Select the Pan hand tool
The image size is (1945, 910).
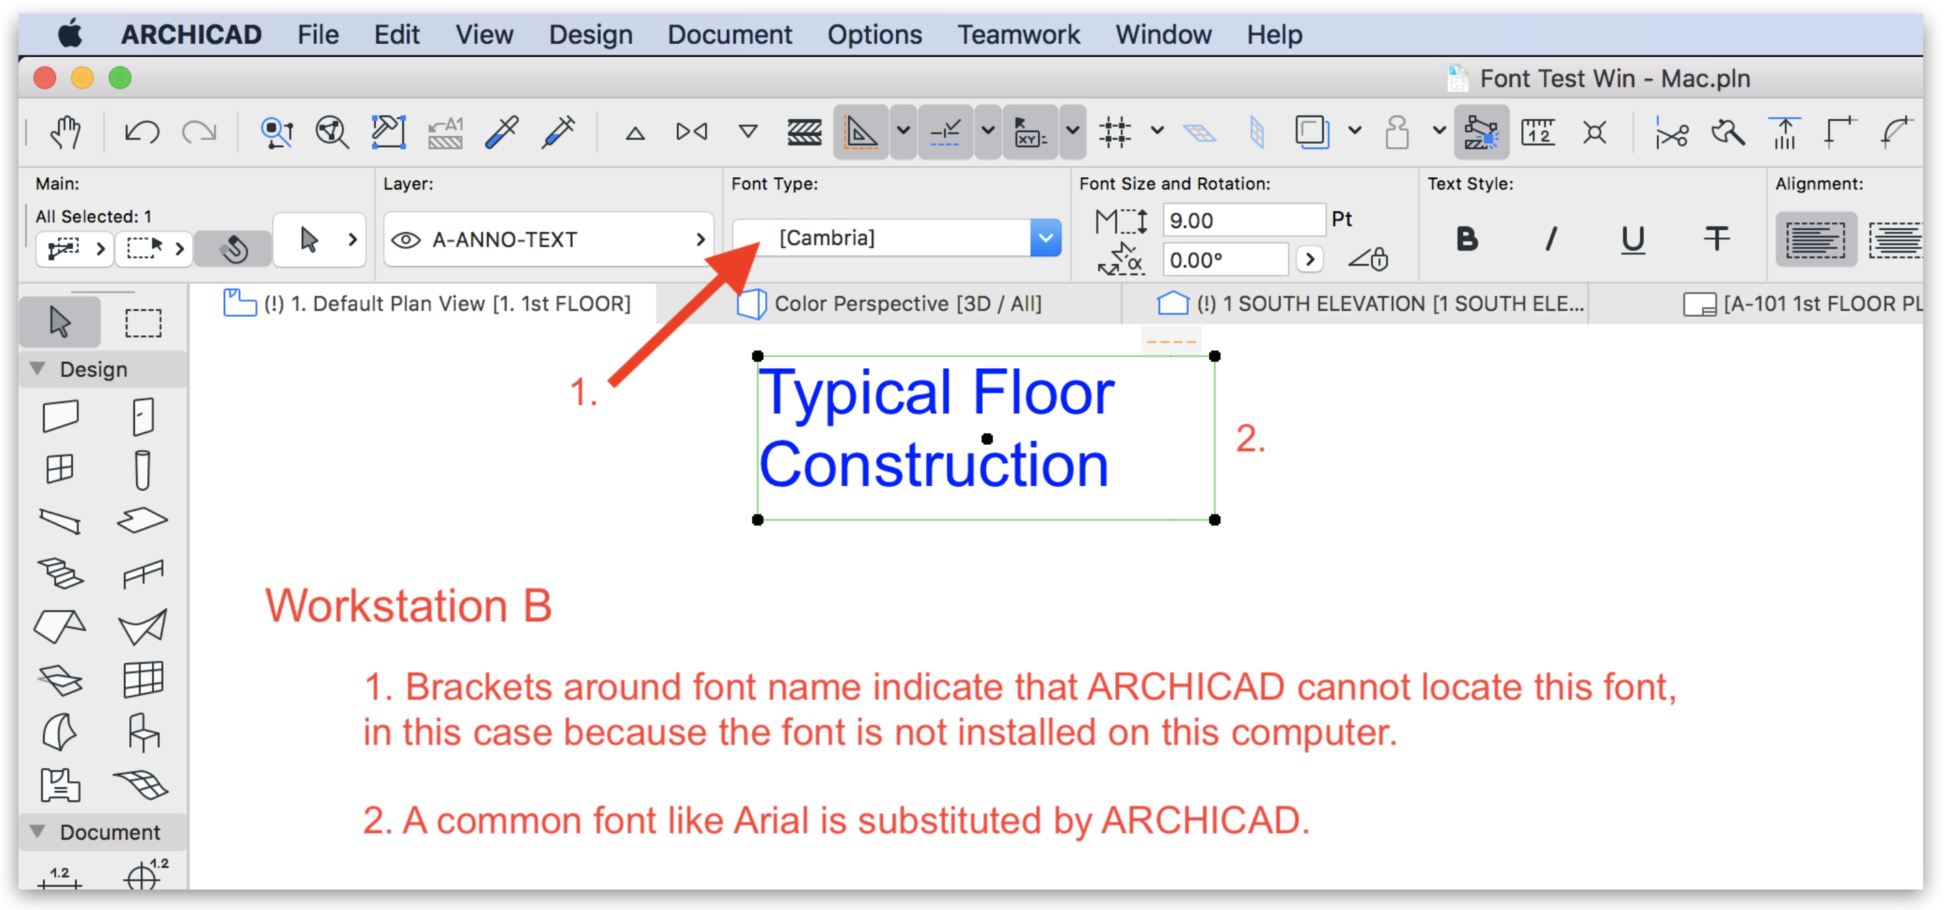[x=66, y=132]
